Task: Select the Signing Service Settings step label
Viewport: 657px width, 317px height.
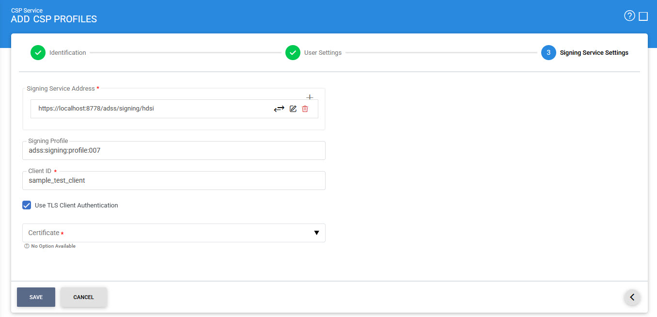Action: pos(594,53)
